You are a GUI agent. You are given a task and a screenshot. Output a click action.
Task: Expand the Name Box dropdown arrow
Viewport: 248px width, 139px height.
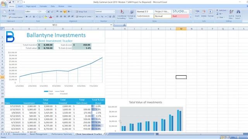[x=111, y=25]
